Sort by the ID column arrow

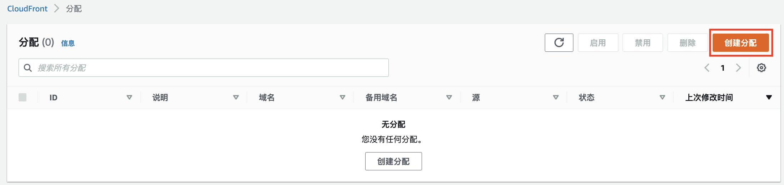point(129,97)
